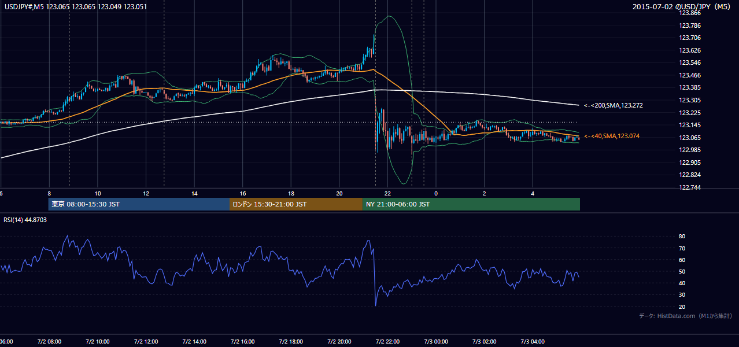Click the 7/3 04:00 time axis label
The width and height of the screenshot is (739, 347).
click(x=534, y=342)
